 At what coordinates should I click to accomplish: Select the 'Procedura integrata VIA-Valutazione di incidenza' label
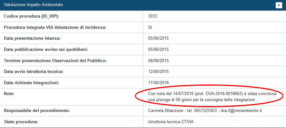tap(55, 28)
